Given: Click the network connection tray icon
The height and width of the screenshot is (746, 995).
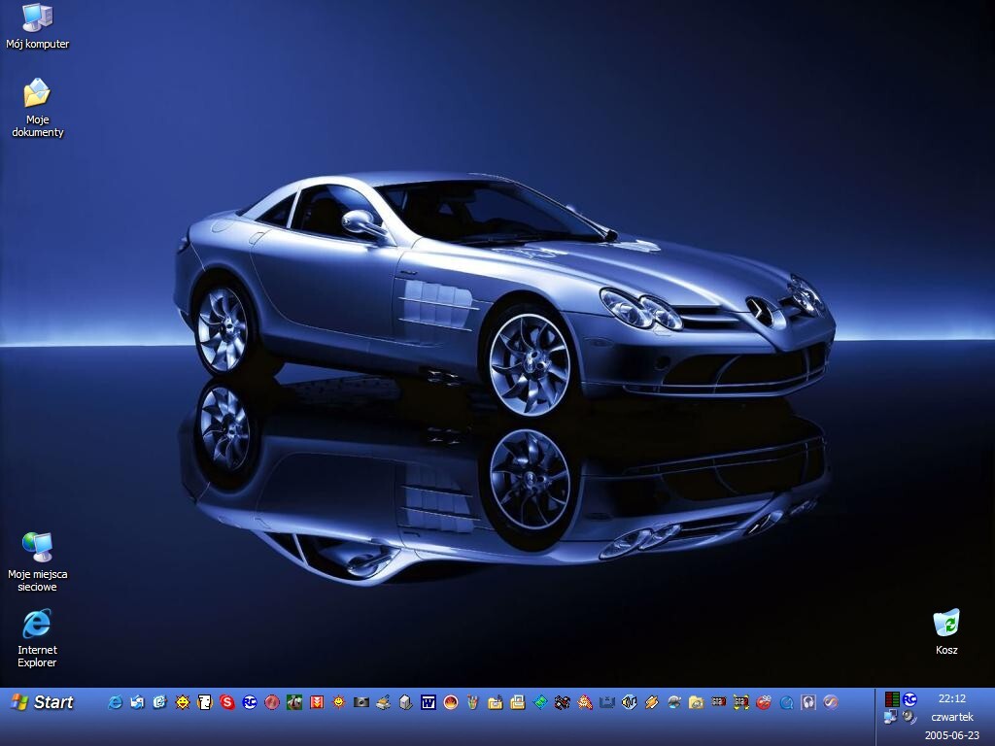Looking at the screenshot, I should click(891, 717).
